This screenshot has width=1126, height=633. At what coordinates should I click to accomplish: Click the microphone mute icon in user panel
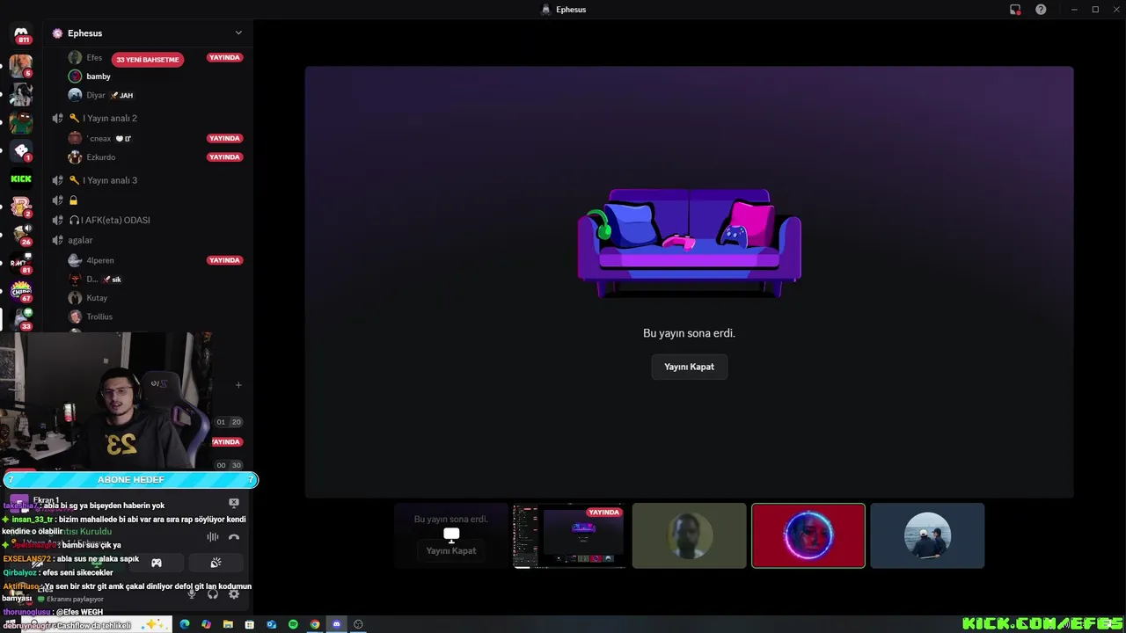coord(192,594)
